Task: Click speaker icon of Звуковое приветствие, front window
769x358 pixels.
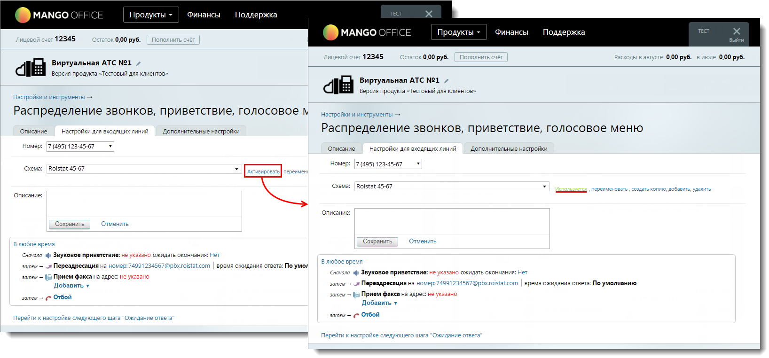Action: point(356,273)
